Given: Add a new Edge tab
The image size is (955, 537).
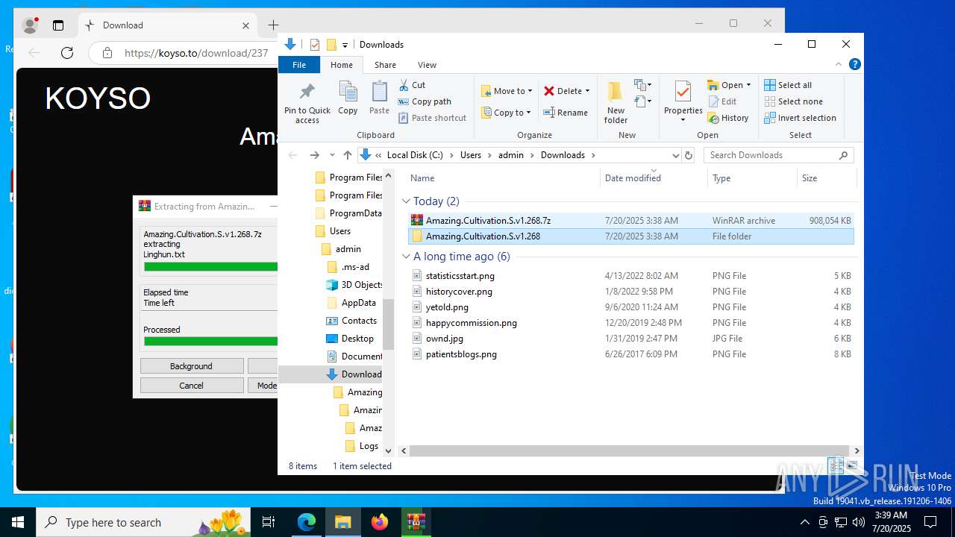Looking at the screenshot, I should pyautogui.click(x=273, y=25).
